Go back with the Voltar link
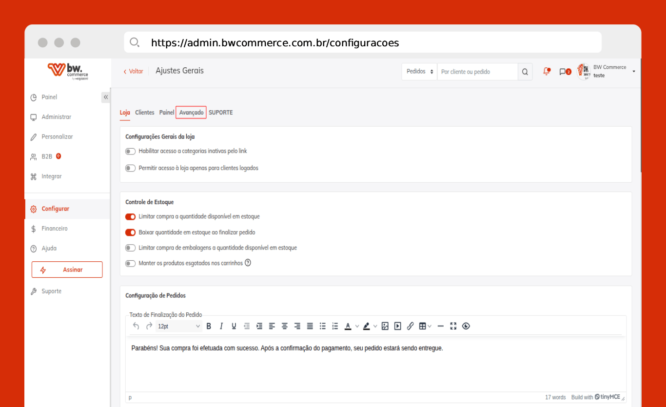 pyautogui.click(x=133, y=71)
